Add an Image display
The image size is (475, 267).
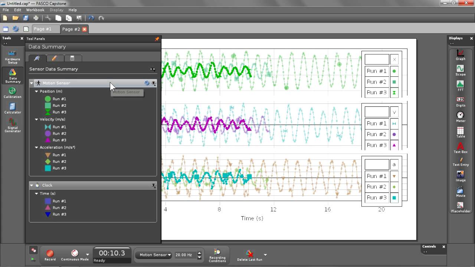tap(461, 176)
